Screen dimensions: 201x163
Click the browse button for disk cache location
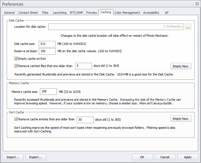click(188, 27)
